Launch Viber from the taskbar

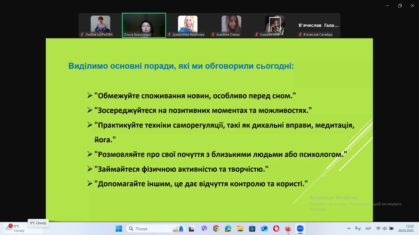point(204,228)
